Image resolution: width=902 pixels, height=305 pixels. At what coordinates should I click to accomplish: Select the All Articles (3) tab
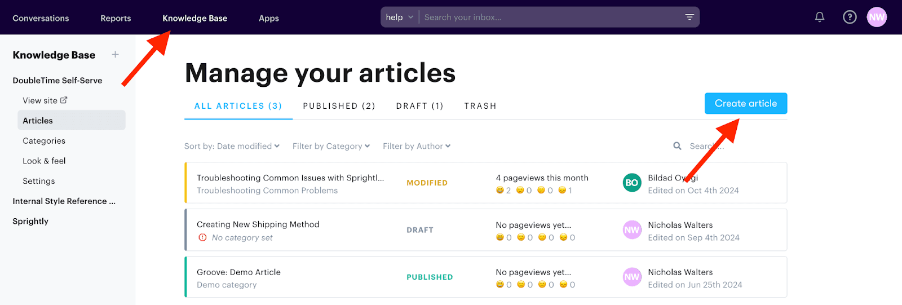click(238, 106)
